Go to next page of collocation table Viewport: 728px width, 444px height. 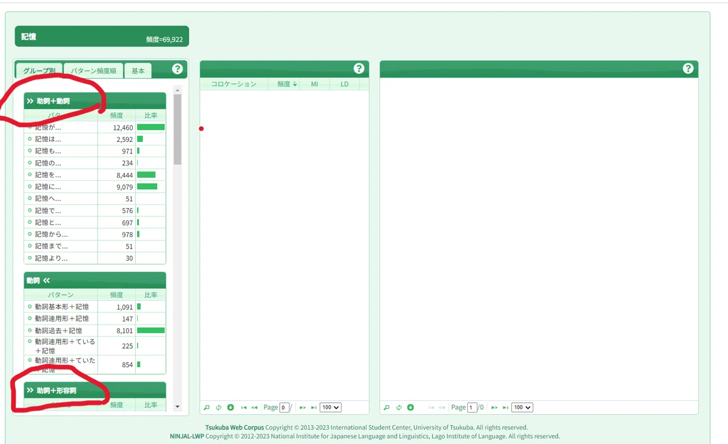tap(303, 408)
